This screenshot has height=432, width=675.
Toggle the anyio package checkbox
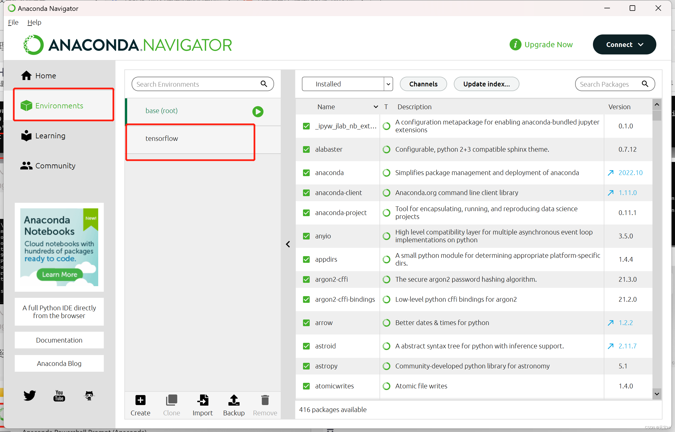306,236
